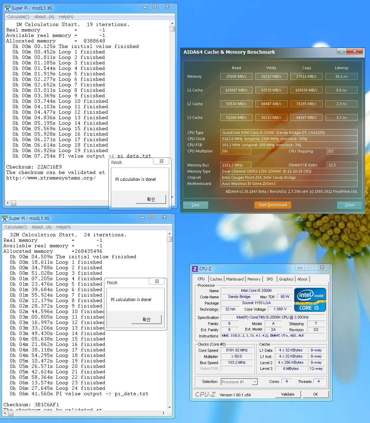Click Memory Type field Dual Channel DDR3-2200
This screenshot has height=423, width=370.
(289, 171)
